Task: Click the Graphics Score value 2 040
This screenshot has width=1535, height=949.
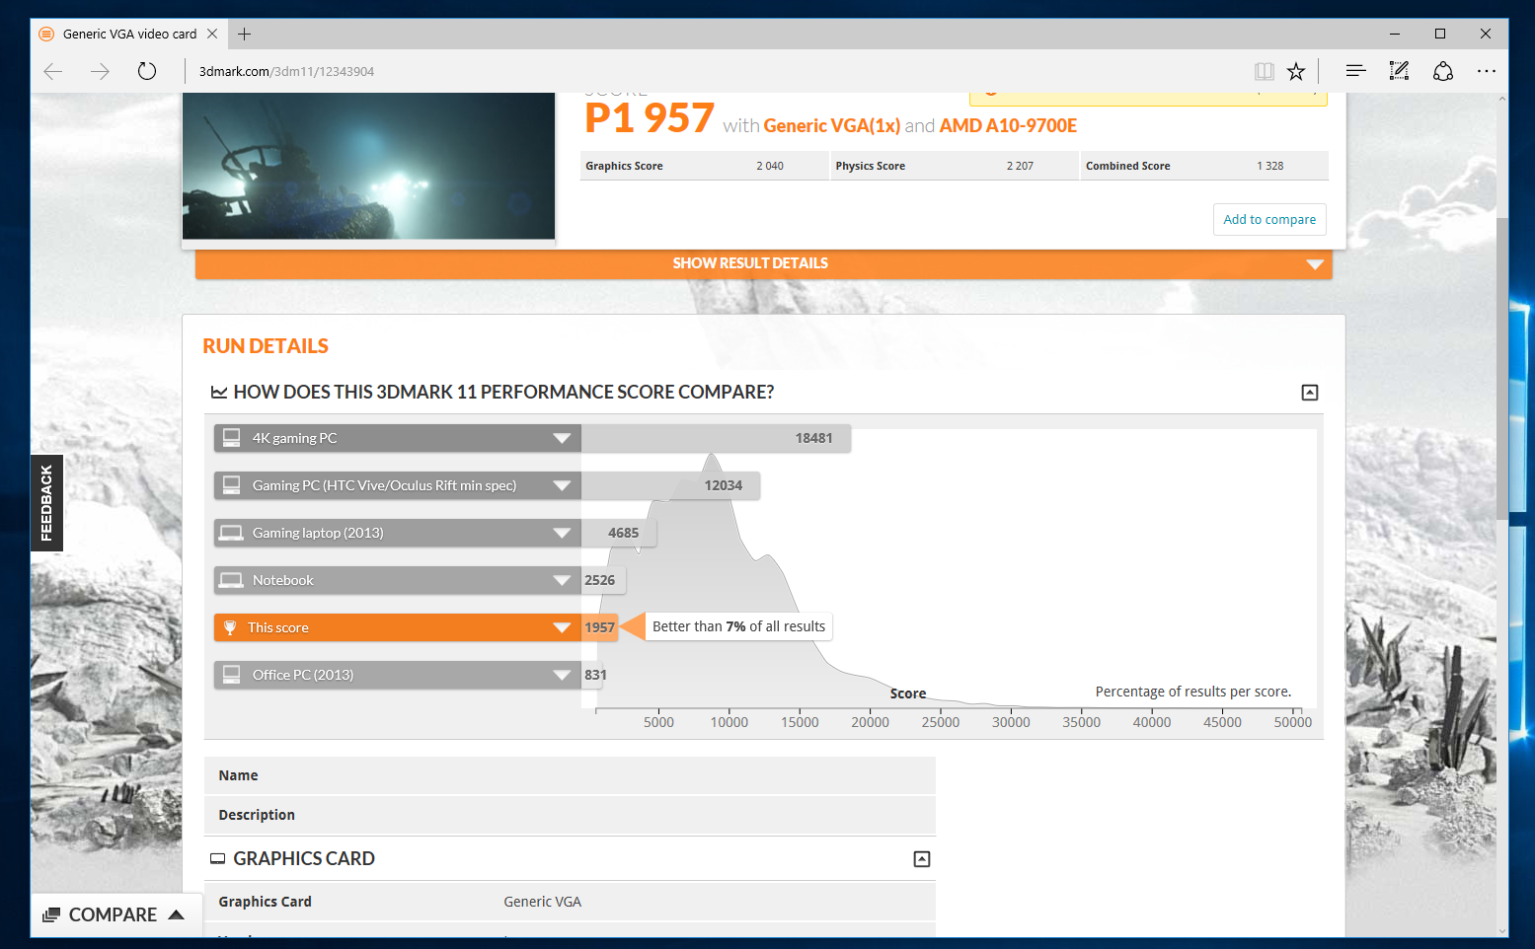Action: 770,166
